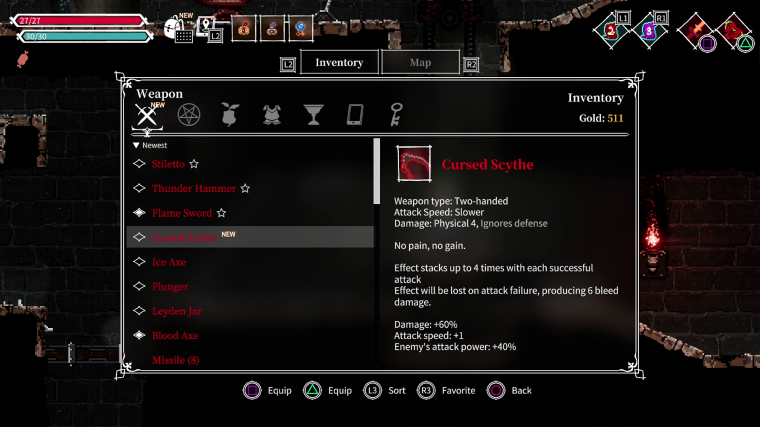Click the Stiletto favorite star toggle
Viewport: 760px width, 427px height.
tap(195, 164)
